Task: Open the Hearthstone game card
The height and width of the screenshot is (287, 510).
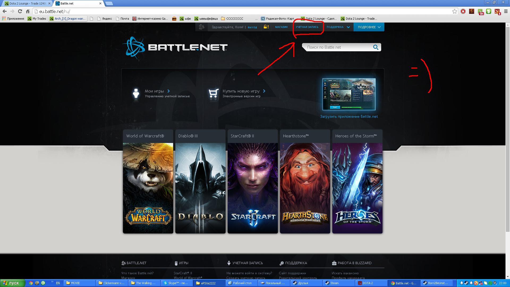Action: 305,182
